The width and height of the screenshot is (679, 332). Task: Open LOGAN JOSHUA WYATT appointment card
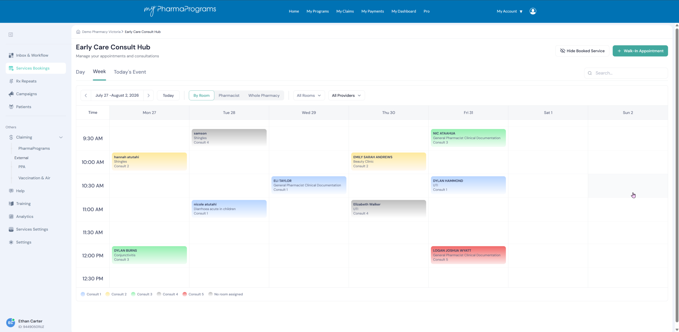[468, 255]
